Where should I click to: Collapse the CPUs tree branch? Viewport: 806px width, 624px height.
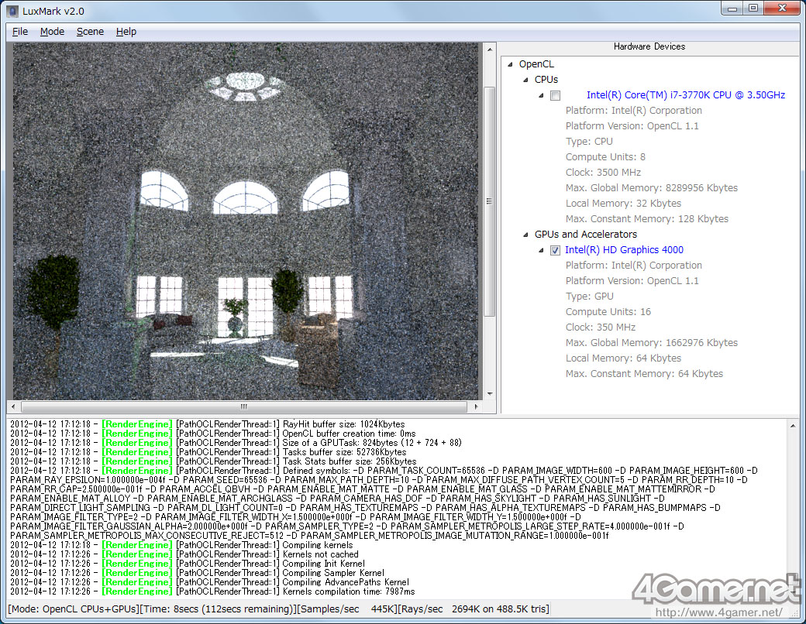[526, 80]
